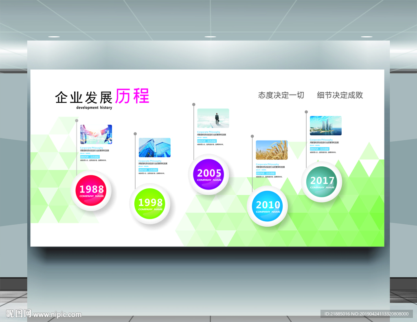The height and width of the screenshot is (322, 417).
Task: Select the seaside towers photo above 2017
Action: tap(326, 126)
